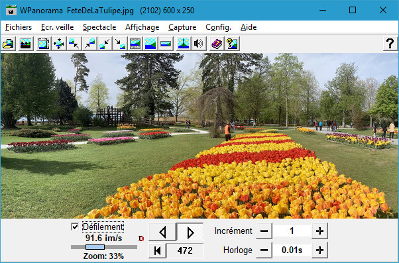Image resolution: width=399 pixels, height=263 pixels.
Task: Uncheck the Défilement checkbox
Action: click(75, 227)
